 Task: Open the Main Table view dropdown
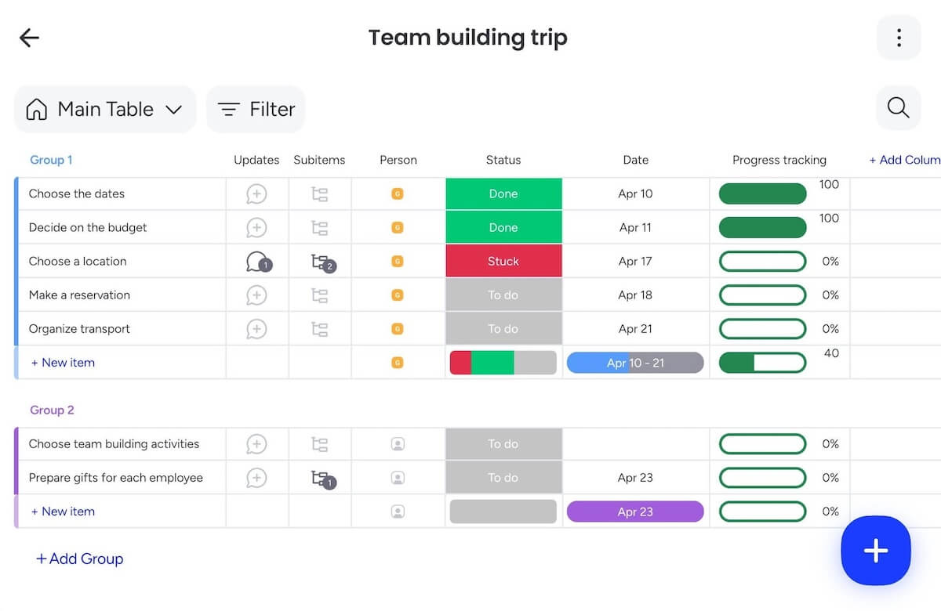tap(105, 110)
